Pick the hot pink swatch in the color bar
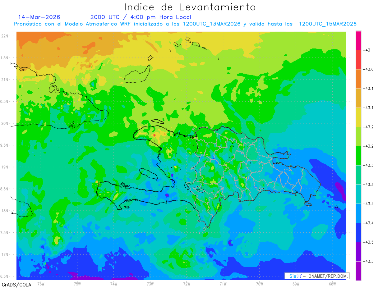Viewport: 373px width, 288px height. (358, 41)
